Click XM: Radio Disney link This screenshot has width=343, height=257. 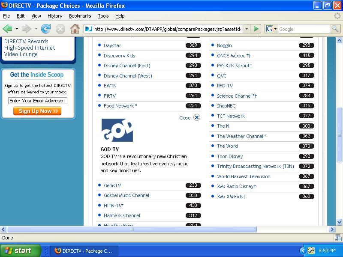[237, 186]
